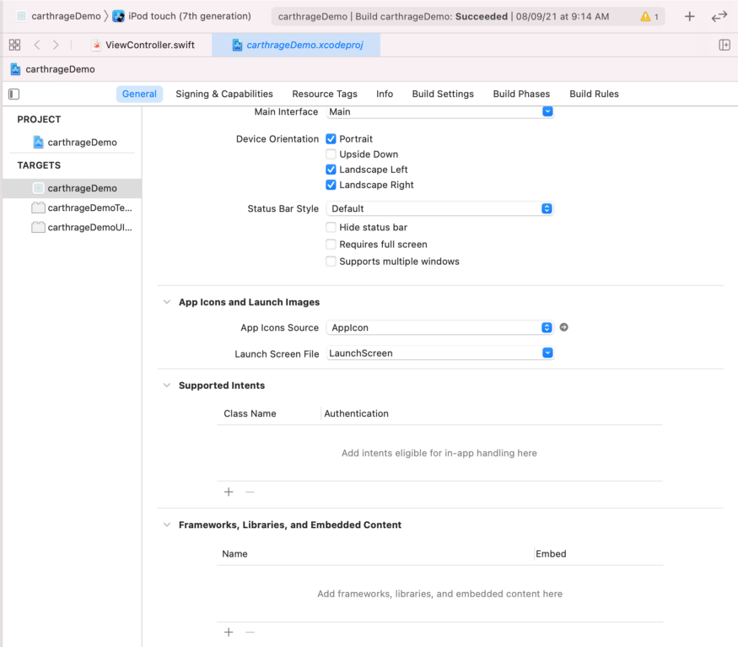This screenshot has height=647, width=738.
Task: Add a framework or library with plus
Action: click(x=229, y=632)
